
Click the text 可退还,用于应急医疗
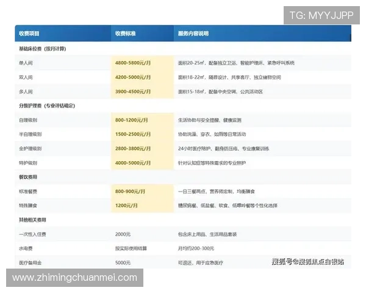[x=201, y=263]
